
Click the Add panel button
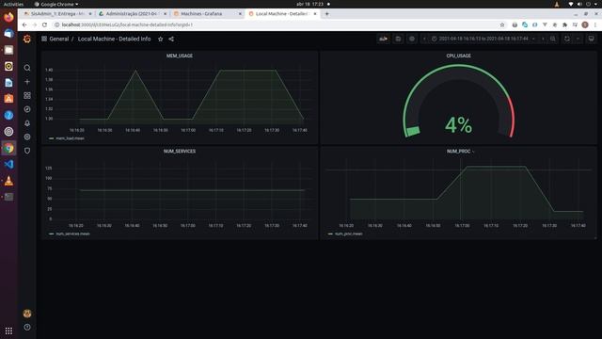pyautogui.click(x=383, y=39)
